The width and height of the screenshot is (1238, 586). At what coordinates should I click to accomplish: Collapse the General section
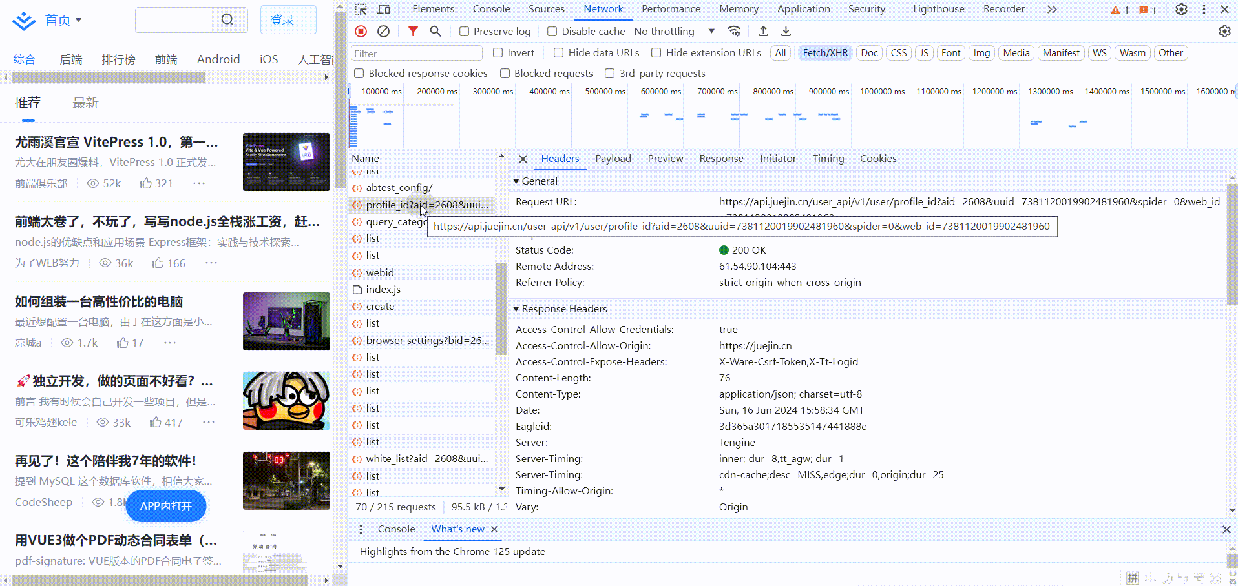(516, 181)
